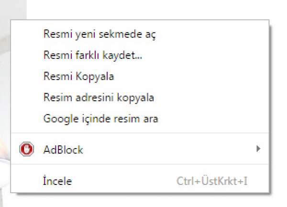The image size is (287, 207).
Task: Click 'sekmede' in the new tab entry
Action: [120, 34]
